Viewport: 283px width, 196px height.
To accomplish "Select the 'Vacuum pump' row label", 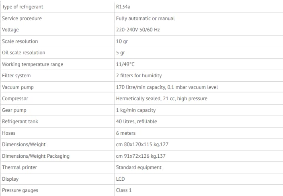I will point(18,87).
